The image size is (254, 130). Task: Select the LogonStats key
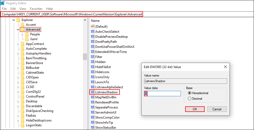point(34,125)
